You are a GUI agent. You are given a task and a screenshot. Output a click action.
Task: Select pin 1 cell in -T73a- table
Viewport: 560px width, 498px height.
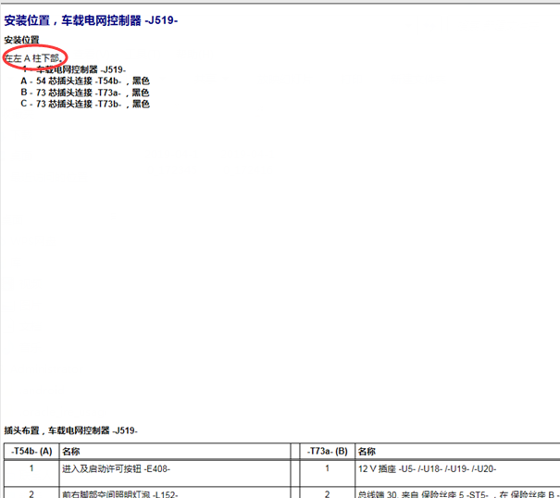tap(327, 473)
